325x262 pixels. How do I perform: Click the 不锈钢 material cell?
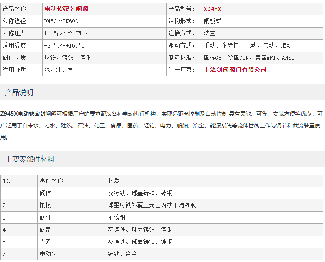pyautogui.click(x=116, y=218)
